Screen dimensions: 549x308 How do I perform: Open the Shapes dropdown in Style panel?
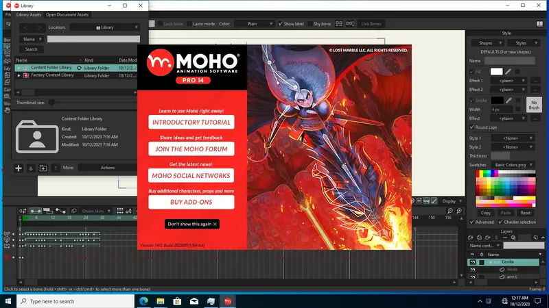(x=488, y=43)
